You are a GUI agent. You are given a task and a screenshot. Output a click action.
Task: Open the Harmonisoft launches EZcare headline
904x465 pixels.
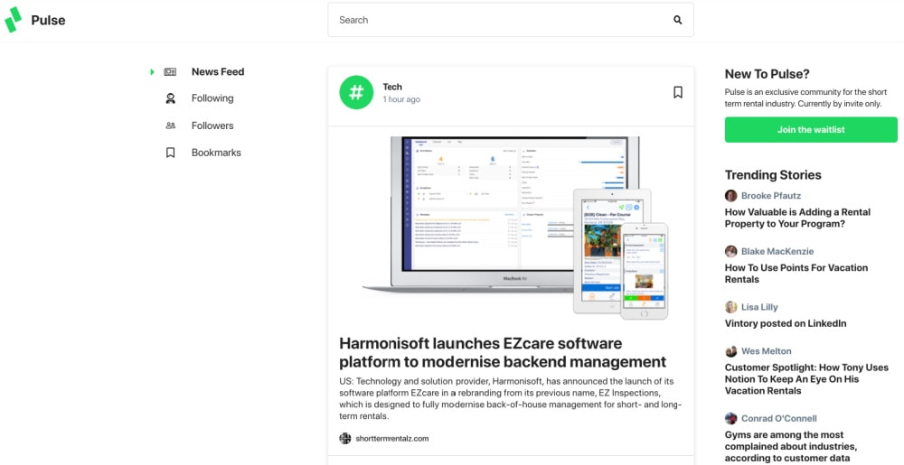tap(502, 352)
